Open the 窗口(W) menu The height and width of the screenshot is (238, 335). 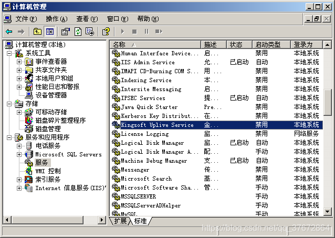coord(118,19)
